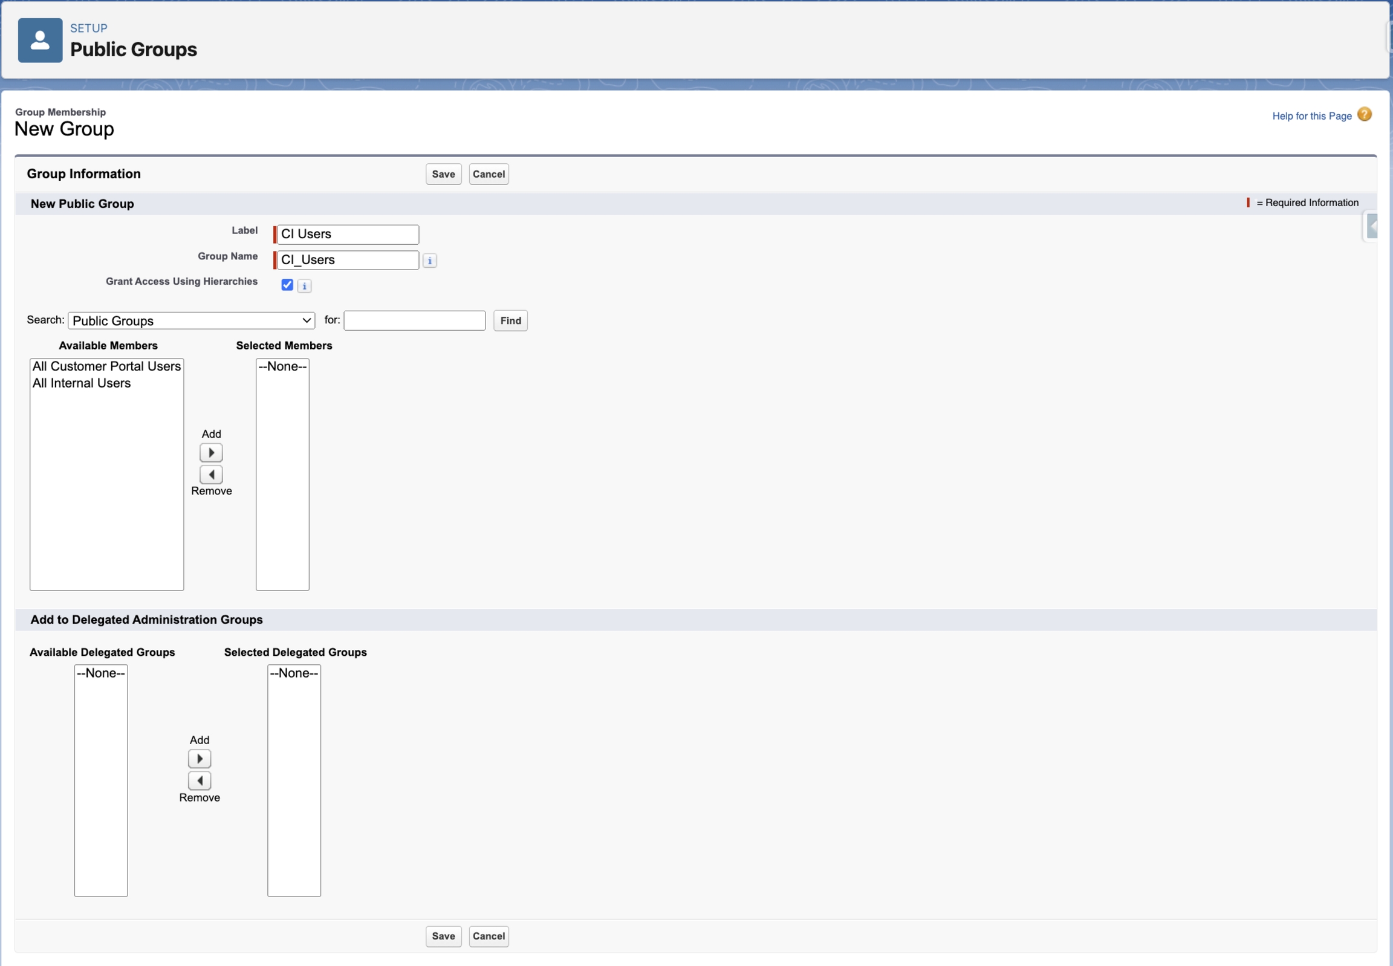Click the Group Name input field
This screenshot has height=966, width=1393.
coord(348,261)
